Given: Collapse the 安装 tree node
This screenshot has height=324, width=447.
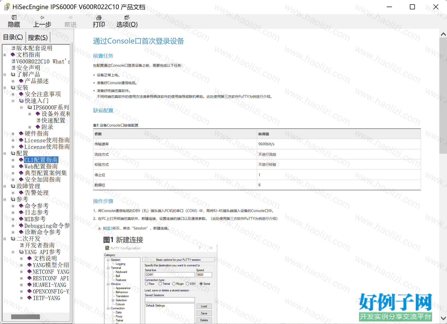Looking at the screenshot, I should [x=5, y=88].
